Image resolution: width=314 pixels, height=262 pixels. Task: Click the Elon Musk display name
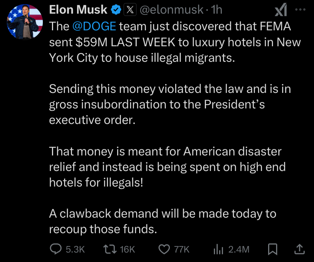click(78, 9)
